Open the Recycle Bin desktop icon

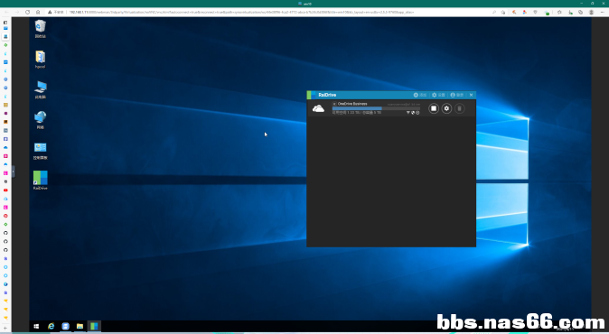[41, 29]
